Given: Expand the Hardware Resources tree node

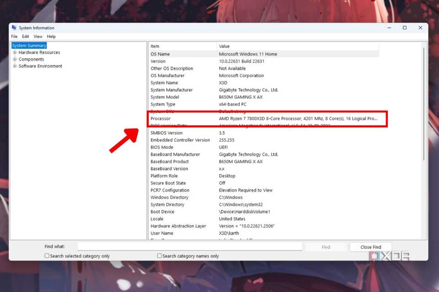Looking at the screenshot, I should [x=15, y=52].
